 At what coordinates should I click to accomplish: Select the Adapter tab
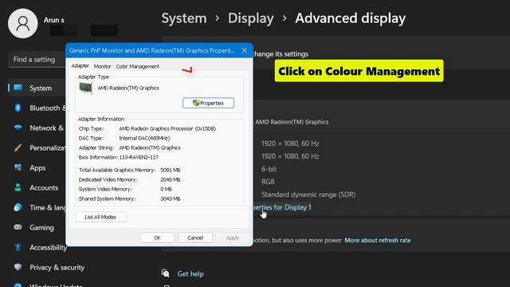point(80,65)
